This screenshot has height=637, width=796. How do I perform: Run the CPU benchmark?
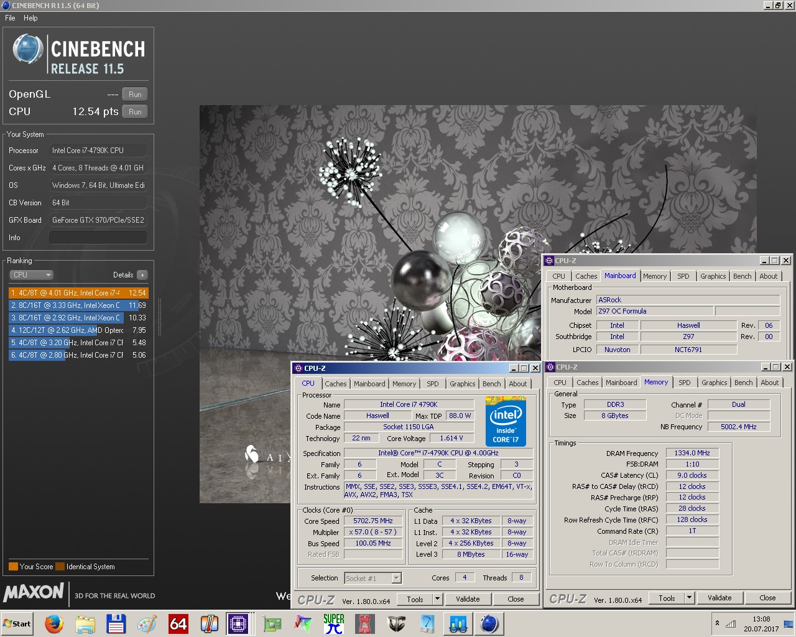tap(135, 112)
